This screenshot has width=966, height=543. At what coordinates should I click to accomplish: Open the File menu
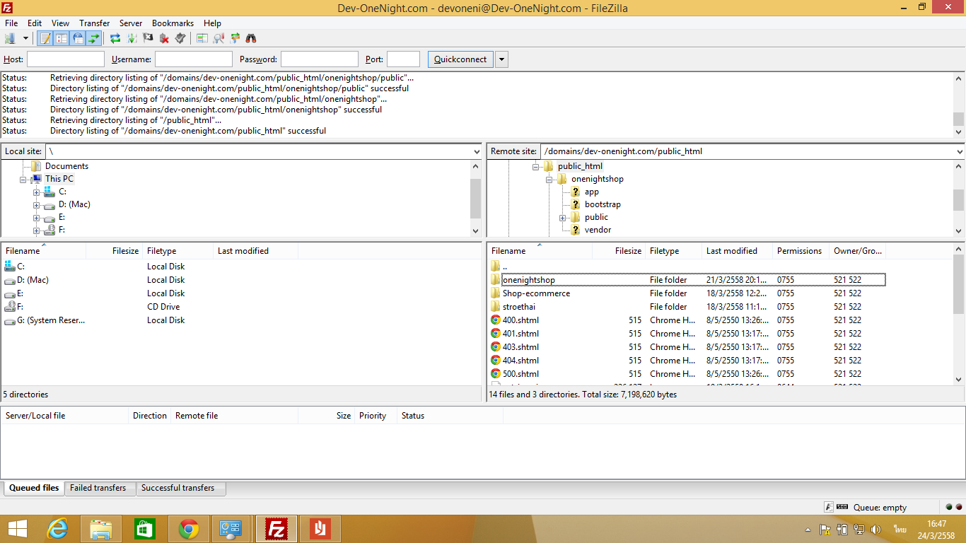[x=11, y=23]
